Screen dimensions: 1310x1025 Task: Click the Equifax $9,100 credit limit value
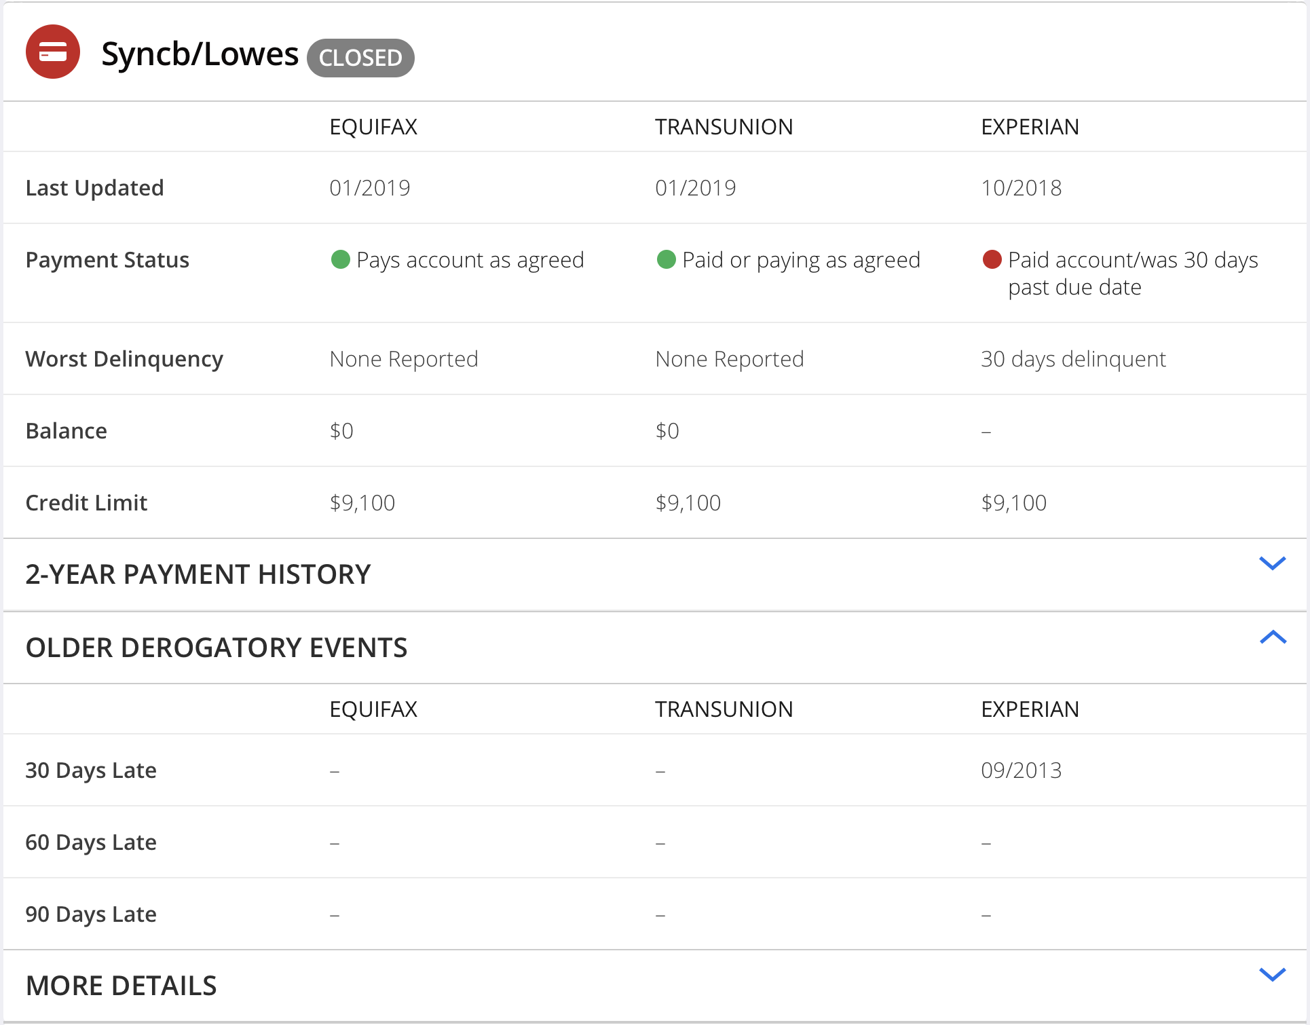tap(362, 503)
